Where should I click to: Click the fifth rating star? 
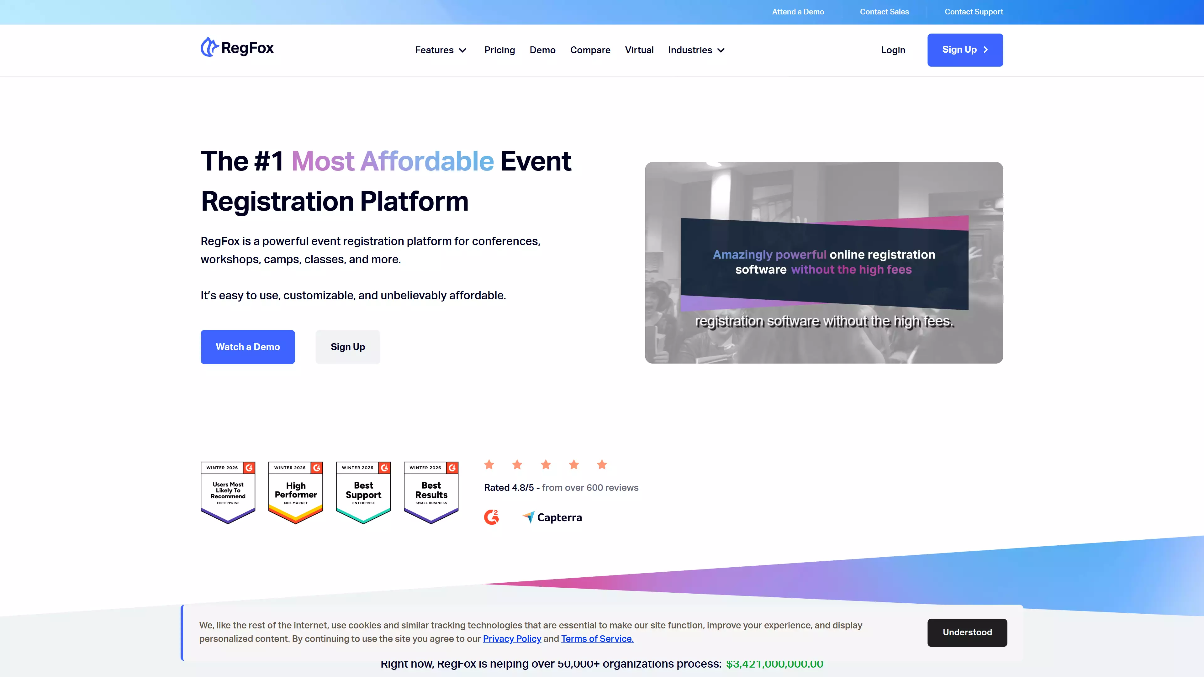coord(602,464)
